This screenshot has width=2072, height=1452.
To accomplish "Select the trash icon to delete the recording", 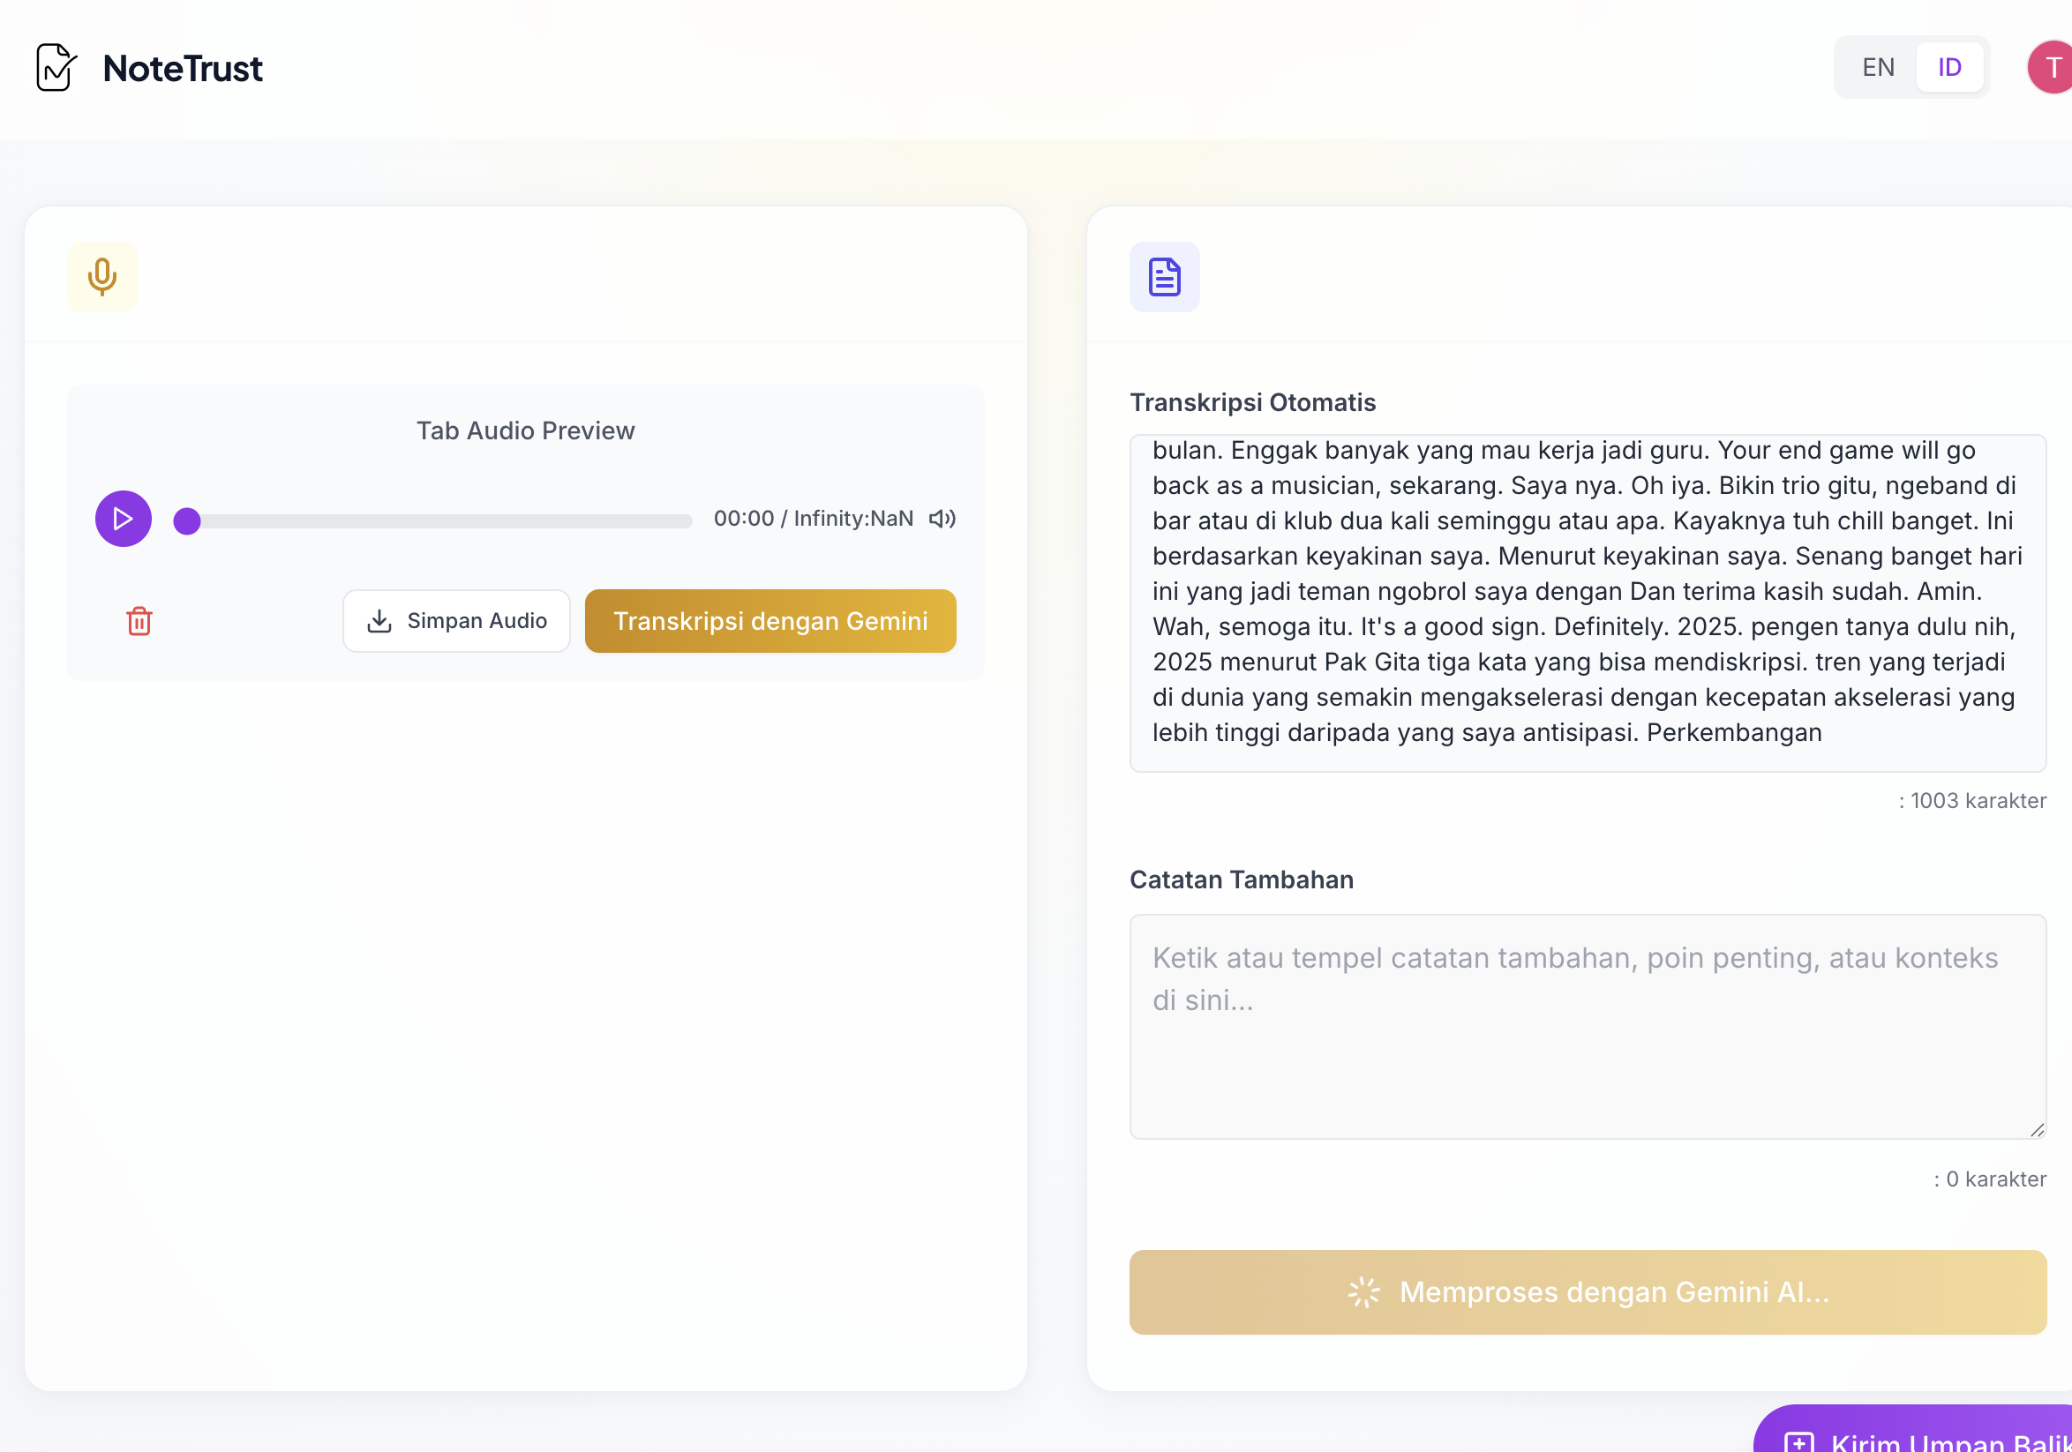I will coord(139,620).
